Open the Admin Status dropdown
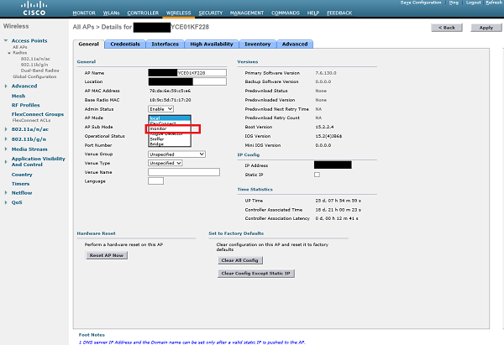 (160, 109)
